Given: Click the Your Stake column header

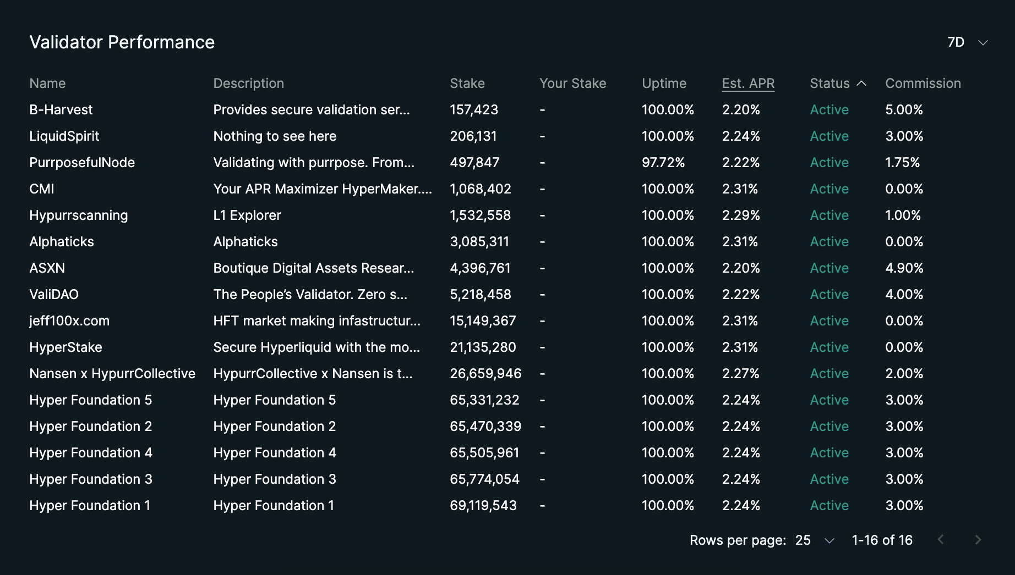Looking at the screenshot, I should click(x=572, y=84).
